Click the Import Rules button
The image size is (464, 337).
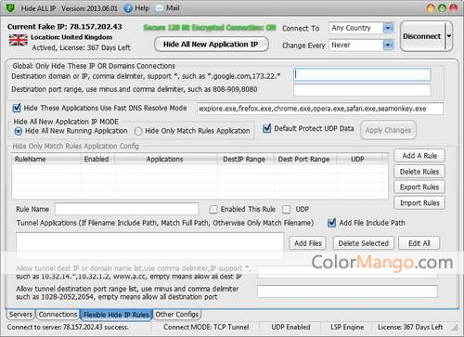click(x=419, y=203)
